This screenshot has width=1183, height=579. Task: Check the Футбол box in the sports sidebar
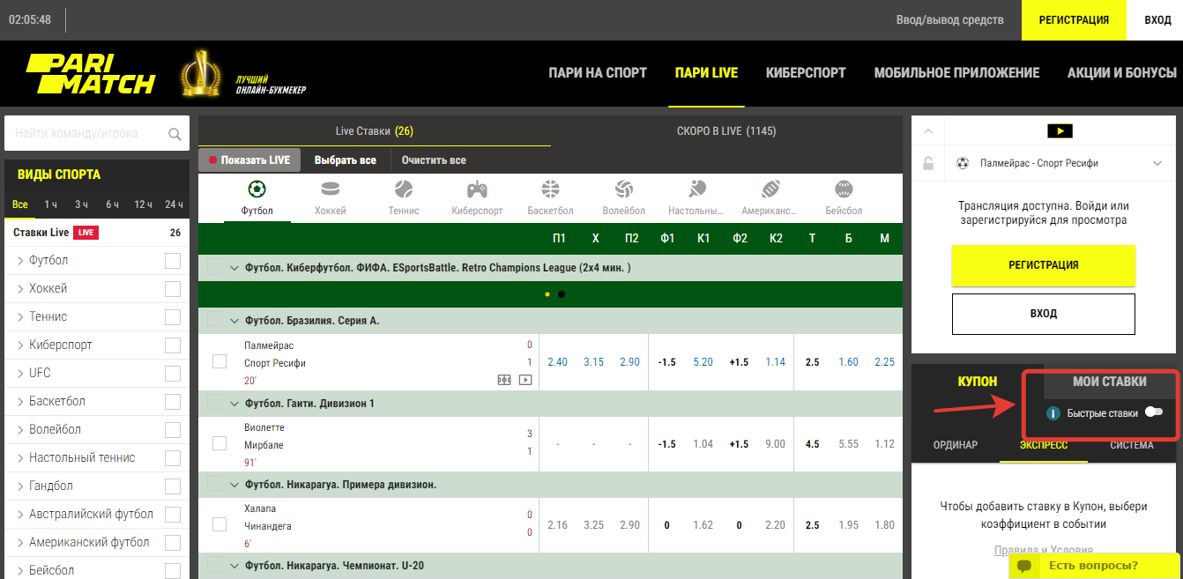(x=173, y=261)
